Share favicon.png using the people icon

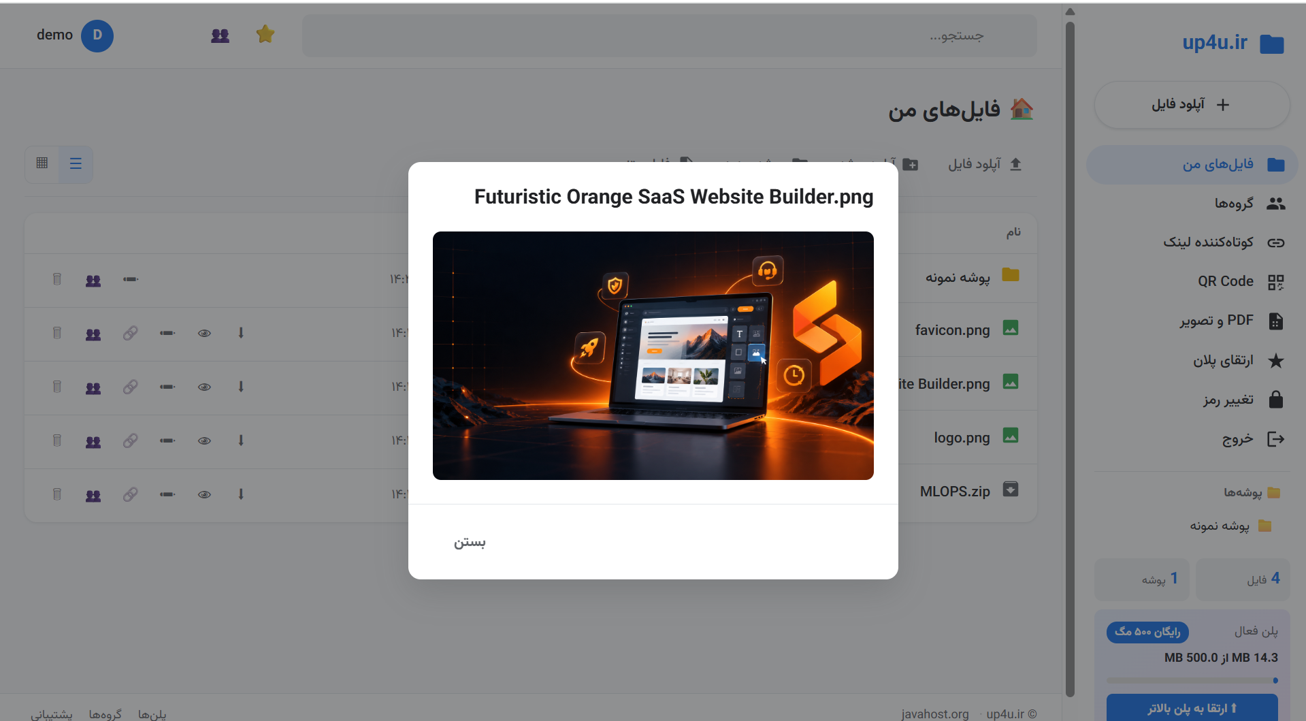point(93,334)
